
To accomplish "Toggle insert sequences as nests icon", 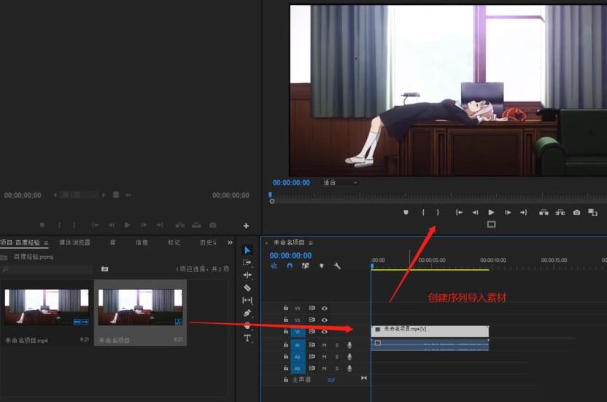I will click(274, 266).
